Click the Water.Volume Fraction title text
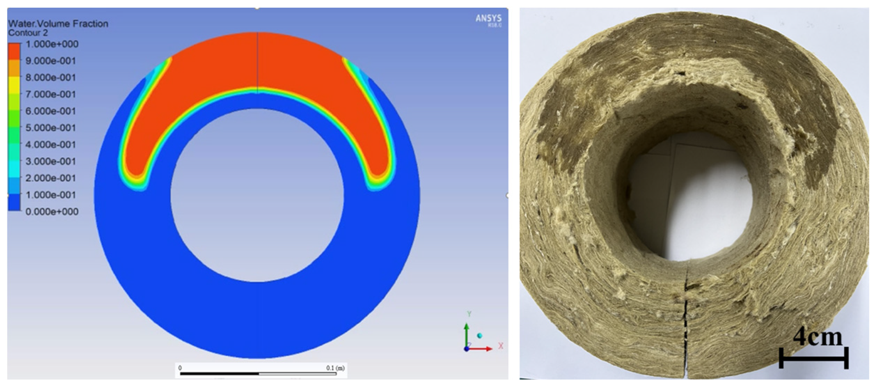876x390 pixels. click(58, 24)
